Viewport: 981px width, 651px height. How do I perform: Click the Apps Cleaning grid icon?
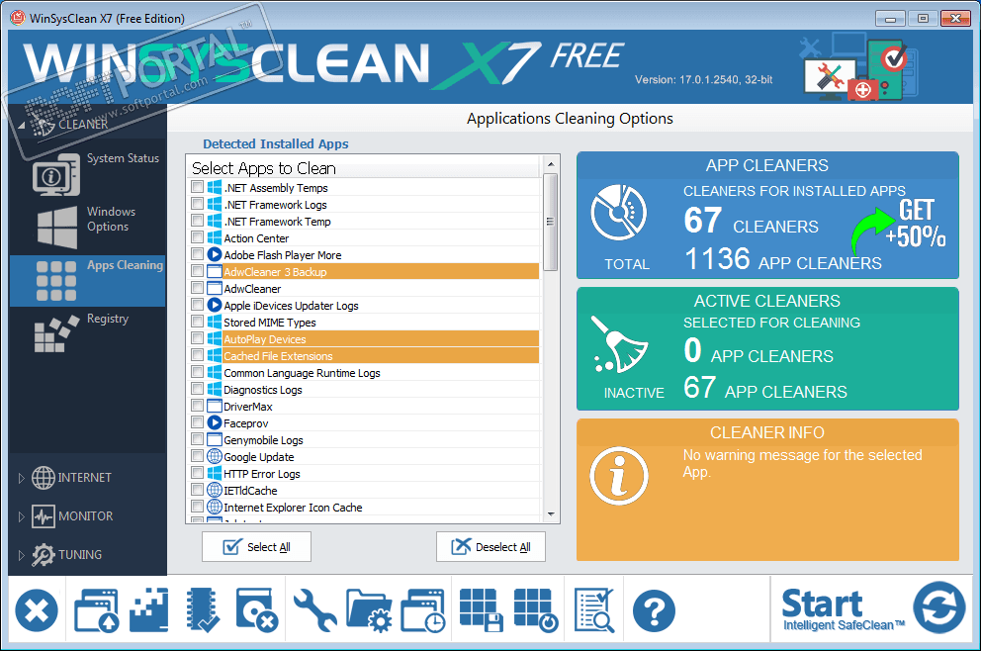[55, 281]
